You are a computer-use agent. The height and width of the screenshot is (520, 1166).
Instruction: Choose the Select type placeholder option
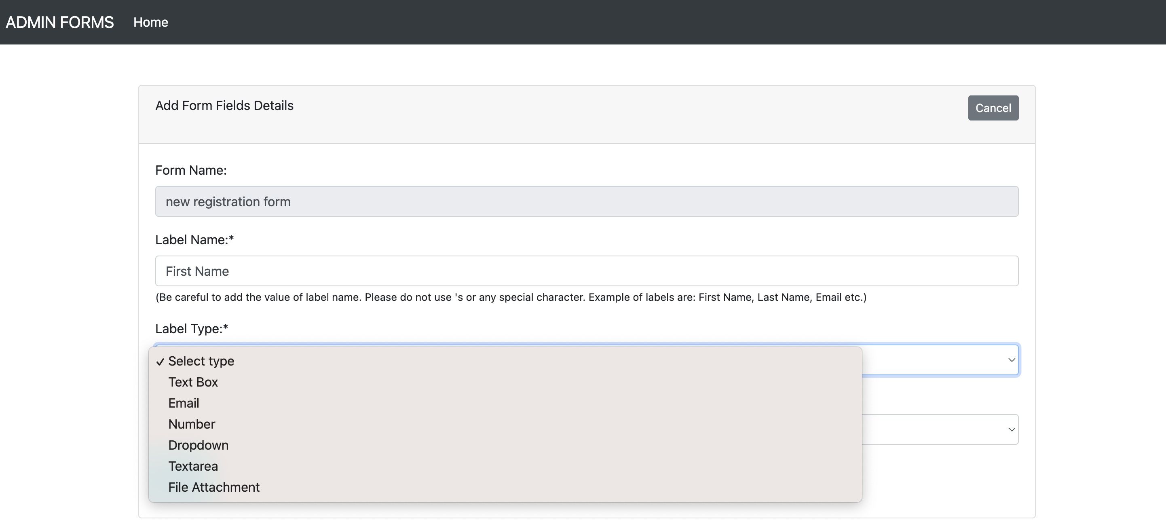(201, 361)
